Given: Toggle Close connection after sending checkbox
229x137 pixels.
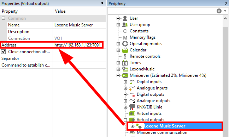Looking at the screenshot, I should click(4, 52).
